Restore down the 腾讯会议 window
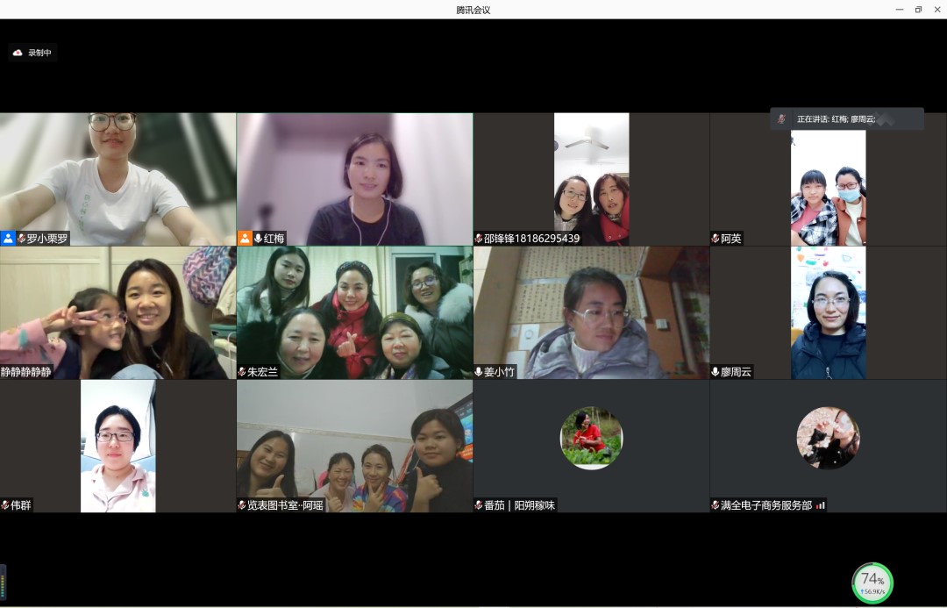This screenshot has height=608, width=947. tap(918, 10)
